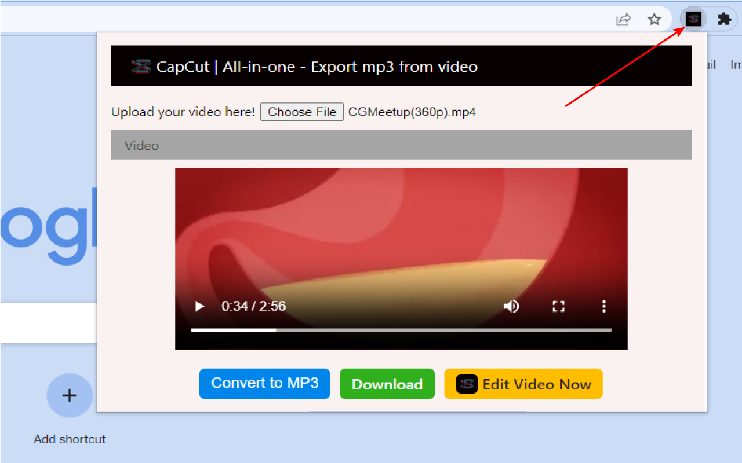This screenshot has height=463, width=742.
Task: Click the Convert to MP3 button
Action: [x=264, y=383]
